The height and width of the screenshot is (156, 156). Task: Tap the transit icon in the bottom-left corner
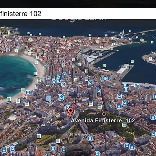coord(4,150)
